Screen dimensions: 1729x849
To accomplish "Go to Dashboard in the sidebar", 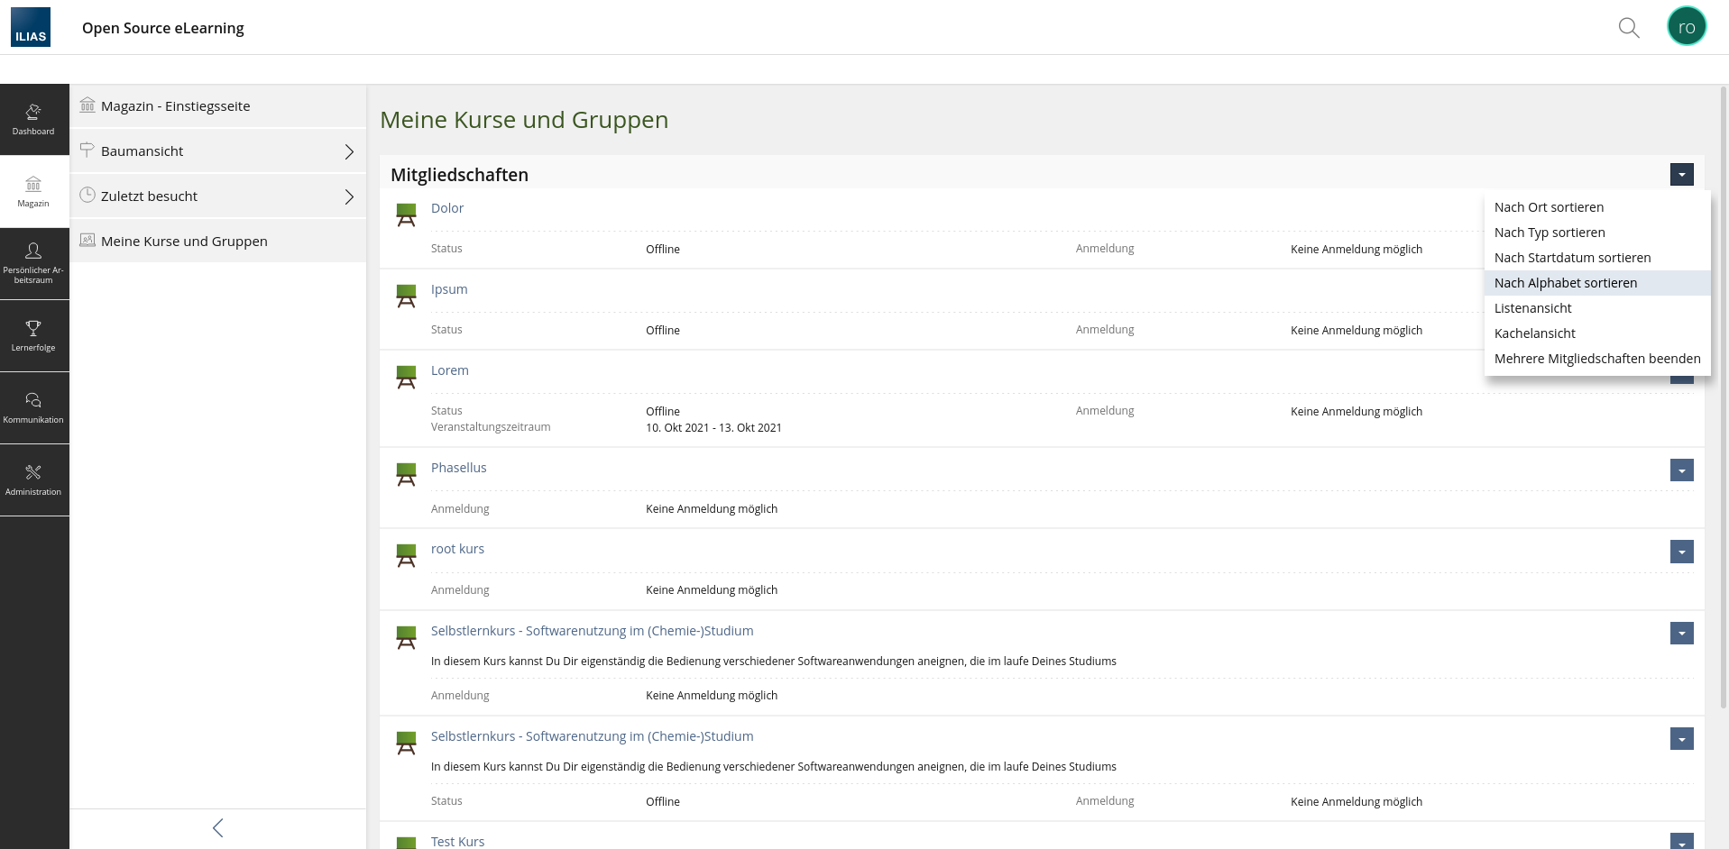I will 33,120.
